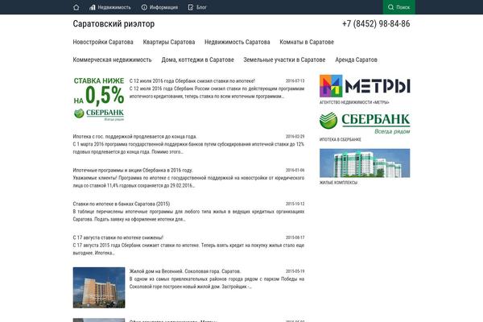Image resolution: width=483 pixels, height=322 pixels.
Task: Open the Информация top menu
Action: pos(159,7)
